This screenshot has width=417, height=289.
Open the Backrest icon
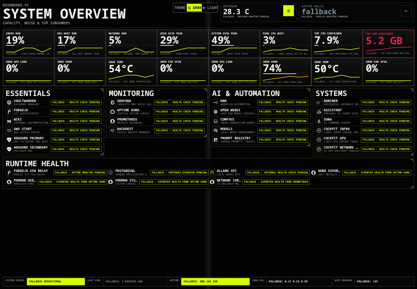(112, 130)
